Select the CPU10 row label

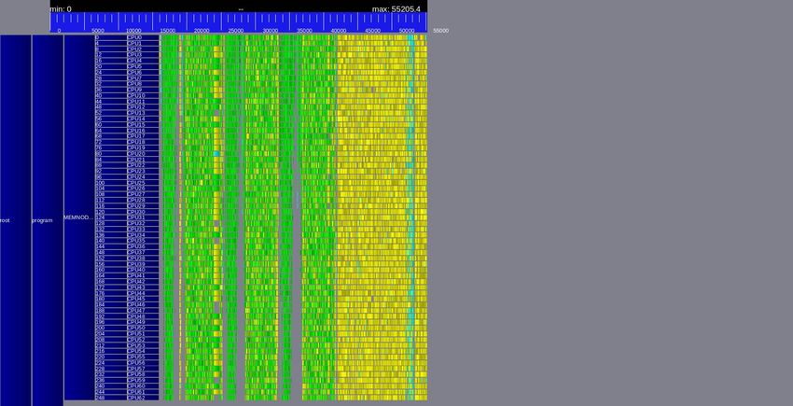(143, 96)
